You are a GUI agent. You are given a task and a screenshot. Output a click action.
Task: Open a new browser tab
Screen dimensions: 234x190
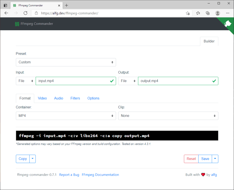pos(66,6)
